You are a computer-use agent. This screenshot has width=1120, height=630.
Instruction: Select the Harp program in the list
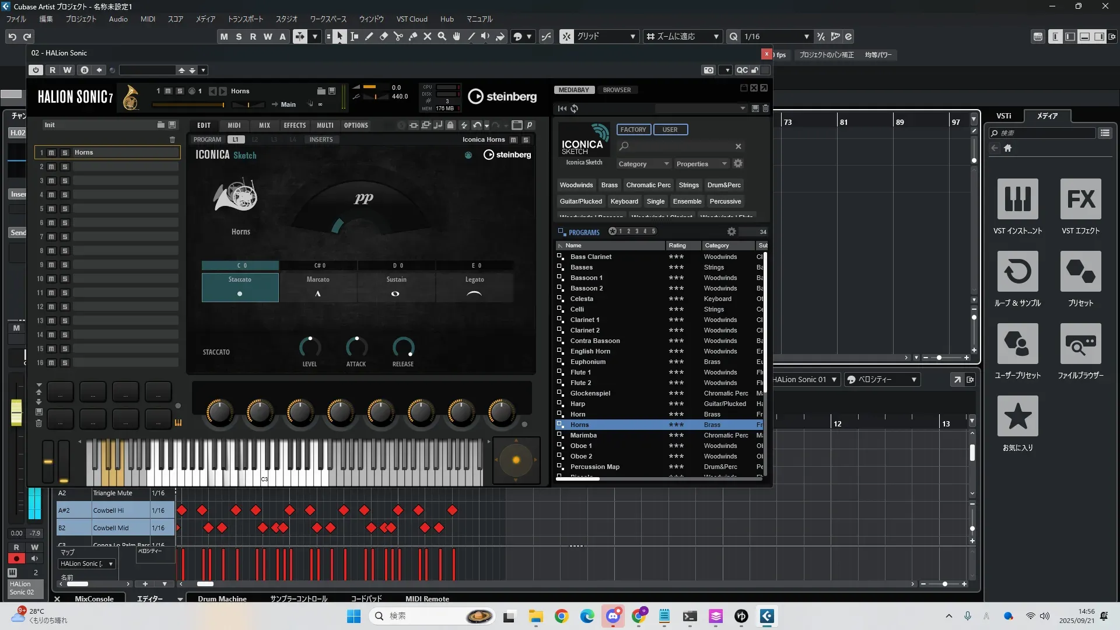pos(577,404)
